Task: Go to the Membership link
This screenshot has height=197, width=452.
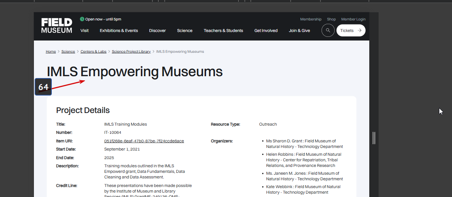Action: (311, 19)
